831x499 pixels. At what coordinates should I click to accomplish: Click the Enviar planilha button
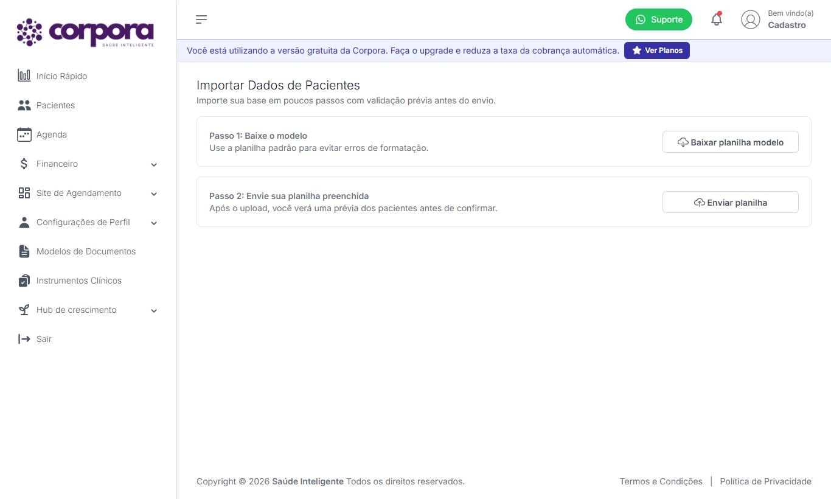click(x=730, y=203)
